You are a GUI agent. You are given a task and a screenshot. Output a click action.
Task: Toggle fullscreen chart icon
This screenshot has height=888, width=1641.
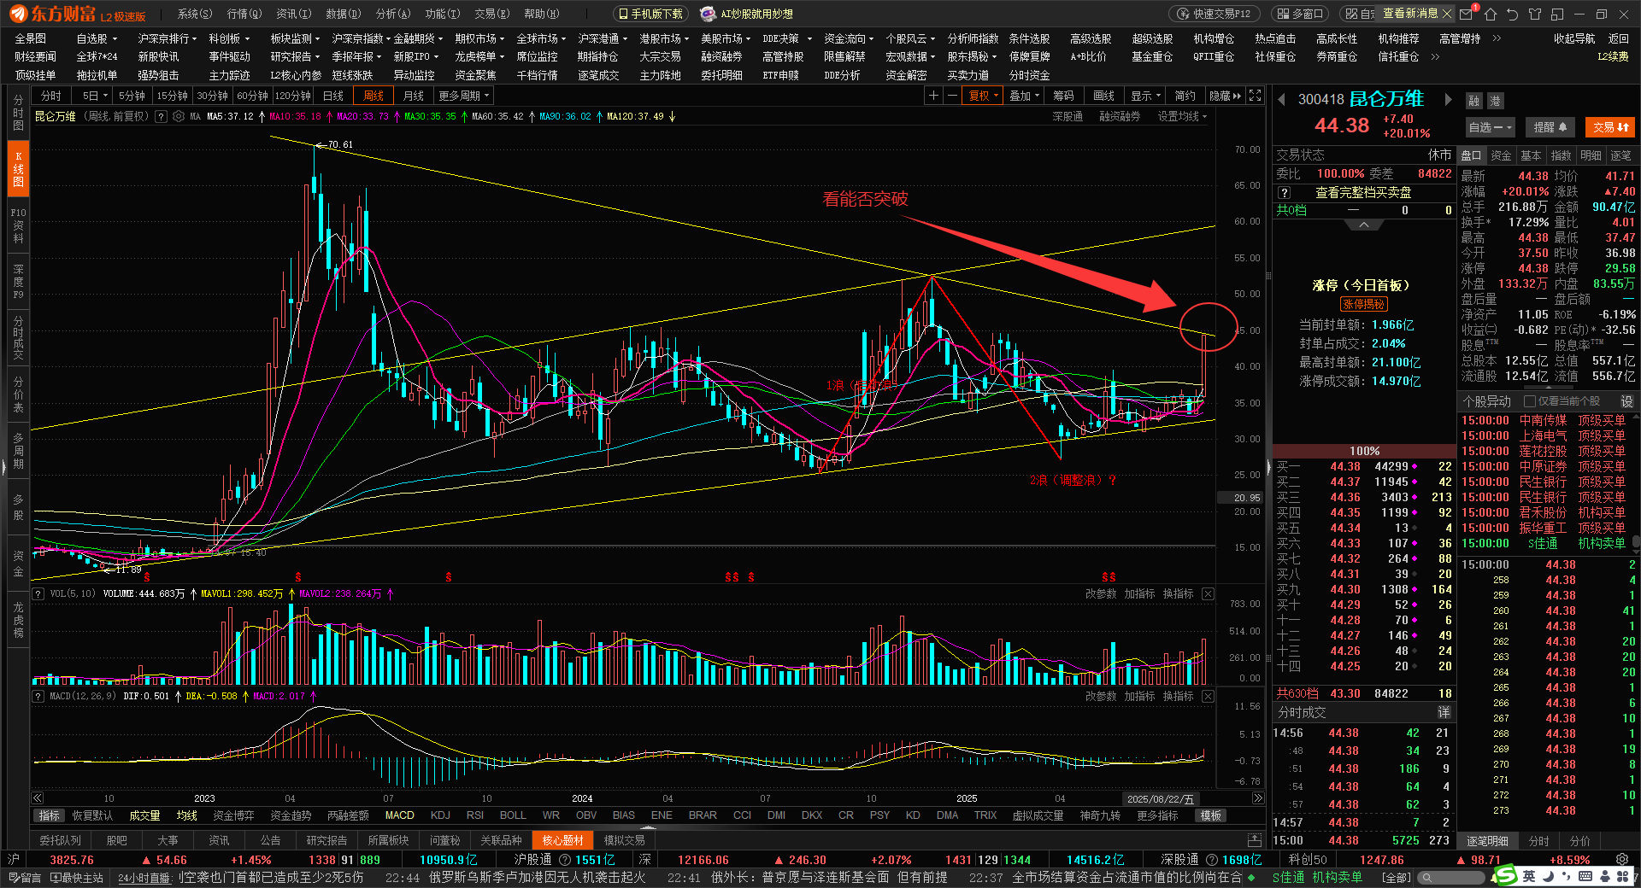1256,96
